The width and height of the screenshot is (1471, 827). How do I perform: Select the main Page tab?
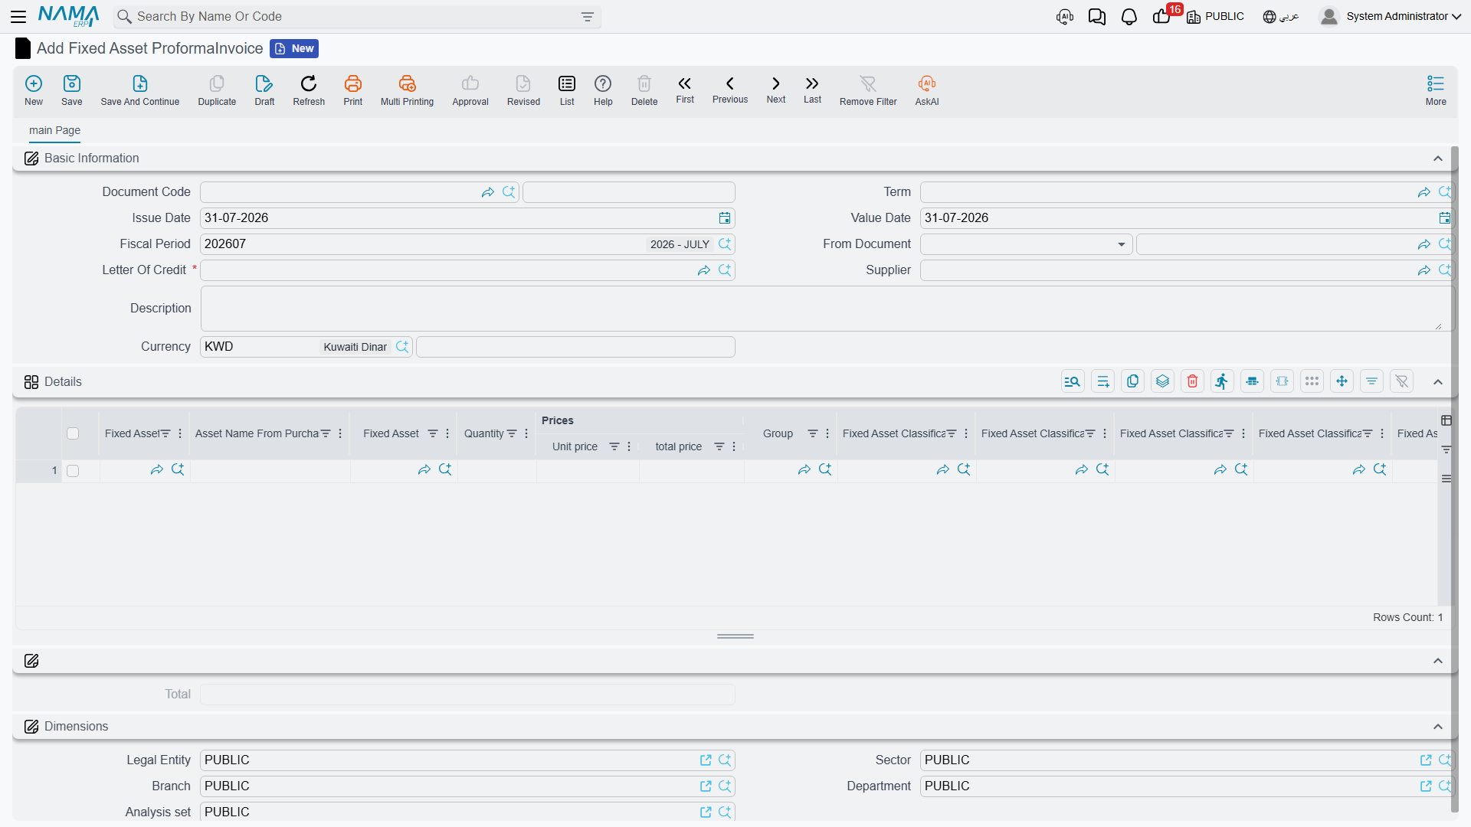pos(54,130)
